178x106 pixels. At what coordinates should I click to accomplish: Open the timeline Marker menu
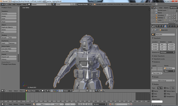(x=16, y=104)
